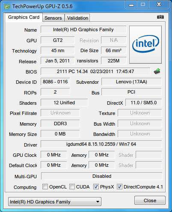Toggle the OpenCL checkbox

(x=45, y=187)
